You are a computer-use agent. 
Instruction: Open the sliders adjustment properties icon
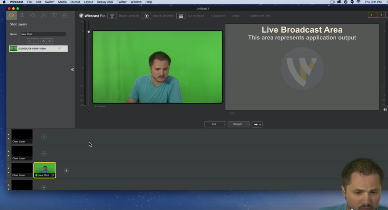(x=22, y=16)
